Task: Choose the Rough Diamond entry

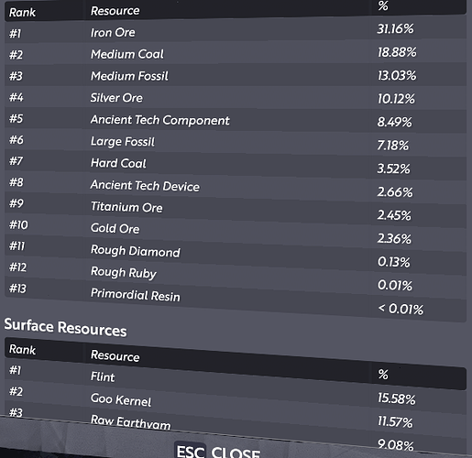Action: [x=236, y=254]
